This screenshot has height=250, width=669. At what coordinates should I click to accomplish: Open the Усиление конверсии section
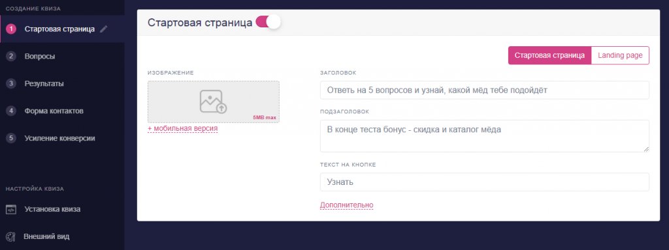(59, 138)
